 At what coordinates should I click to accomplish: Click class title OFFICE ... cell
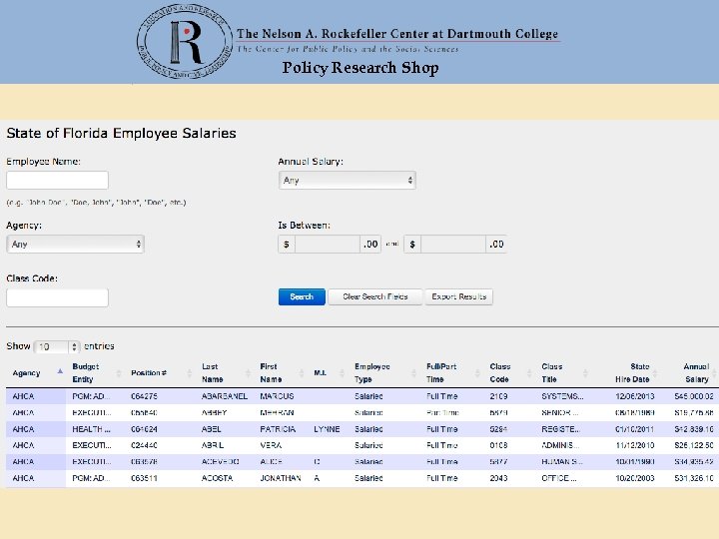coord(559,478)
